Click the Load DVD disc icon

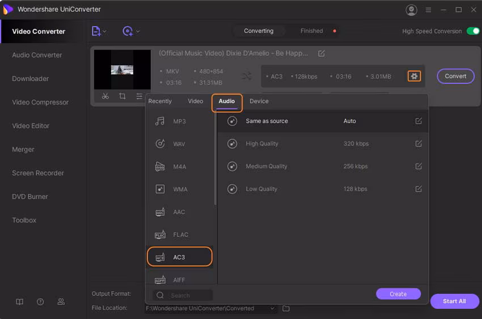[x=128, y=31]
